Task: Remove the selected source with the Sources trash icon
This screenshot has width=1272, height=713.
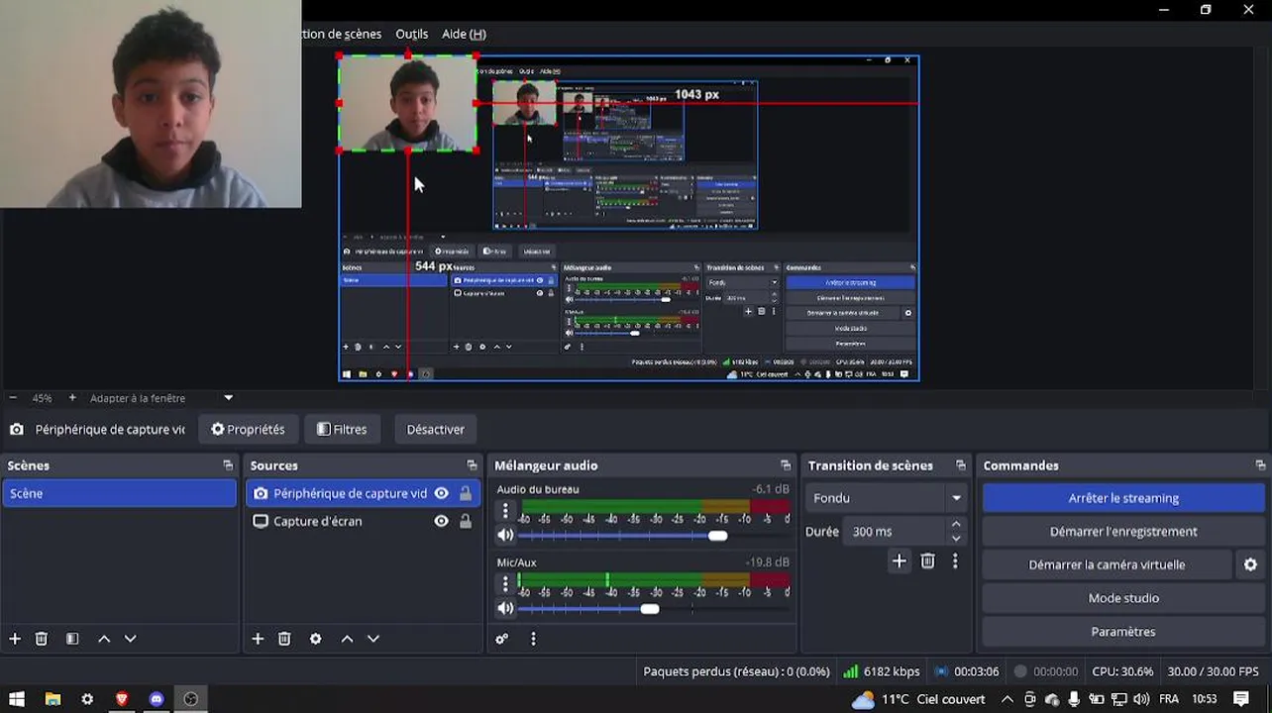Action: click(284, 639)
